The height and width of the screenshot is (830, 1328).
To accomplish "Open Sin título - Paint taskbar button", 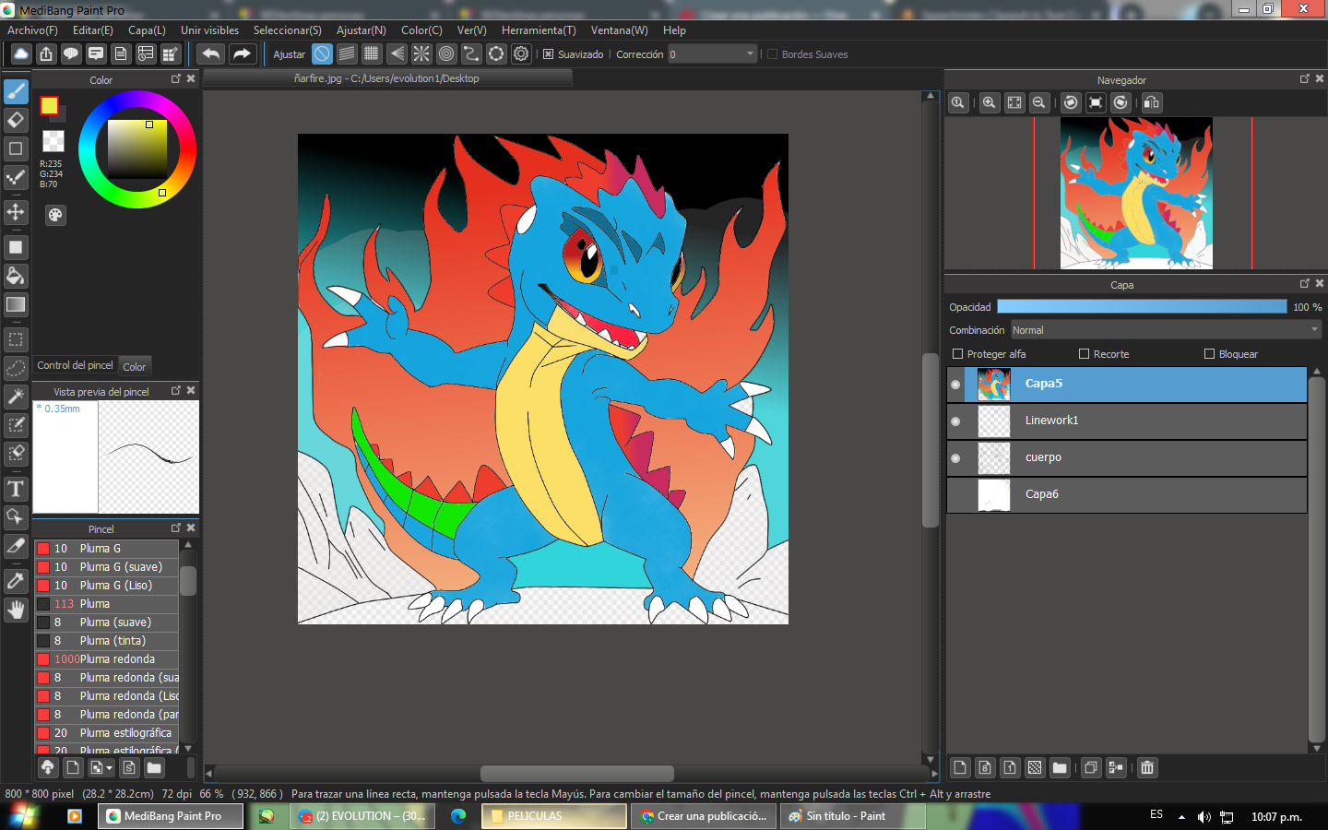I will point(852,816).
